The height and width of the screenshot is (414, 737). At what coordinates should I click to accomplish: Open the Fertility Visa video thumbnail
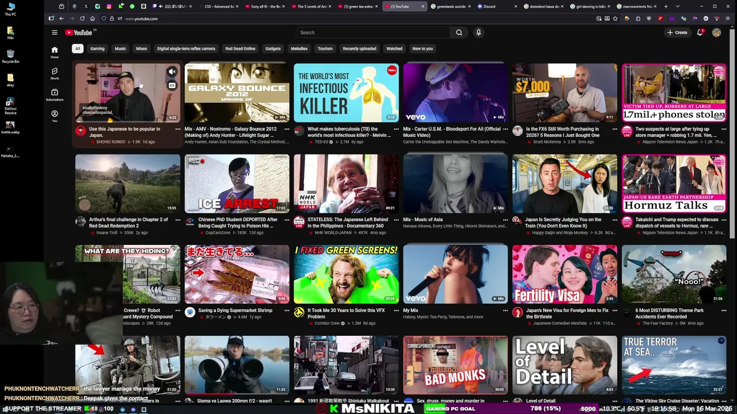(564, 274)
